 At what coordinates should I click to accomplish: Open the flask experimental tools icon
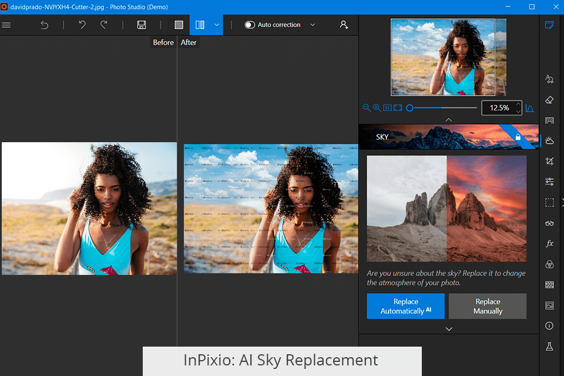(x=549, y=347)
